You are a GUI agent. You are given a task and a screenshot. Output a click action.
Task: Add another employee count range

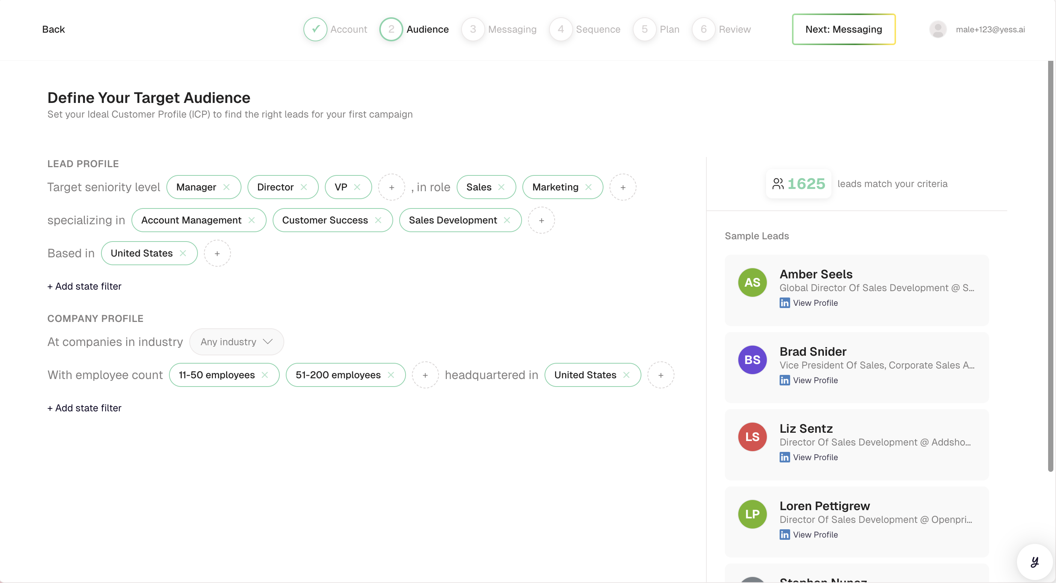point(425,375)
